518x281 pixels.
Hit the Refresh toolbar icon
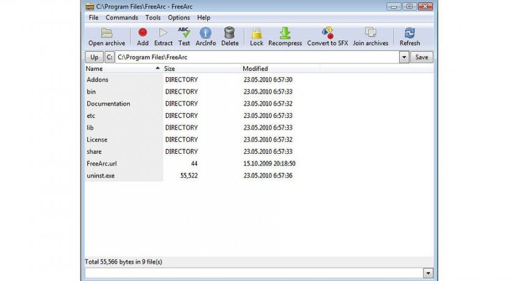click(410, 33)
